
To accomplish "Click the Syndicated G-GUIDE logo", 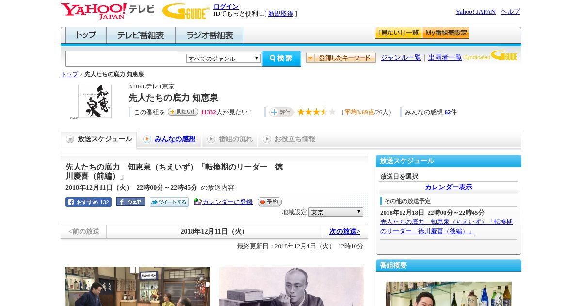I will click(x=491, y=55).
